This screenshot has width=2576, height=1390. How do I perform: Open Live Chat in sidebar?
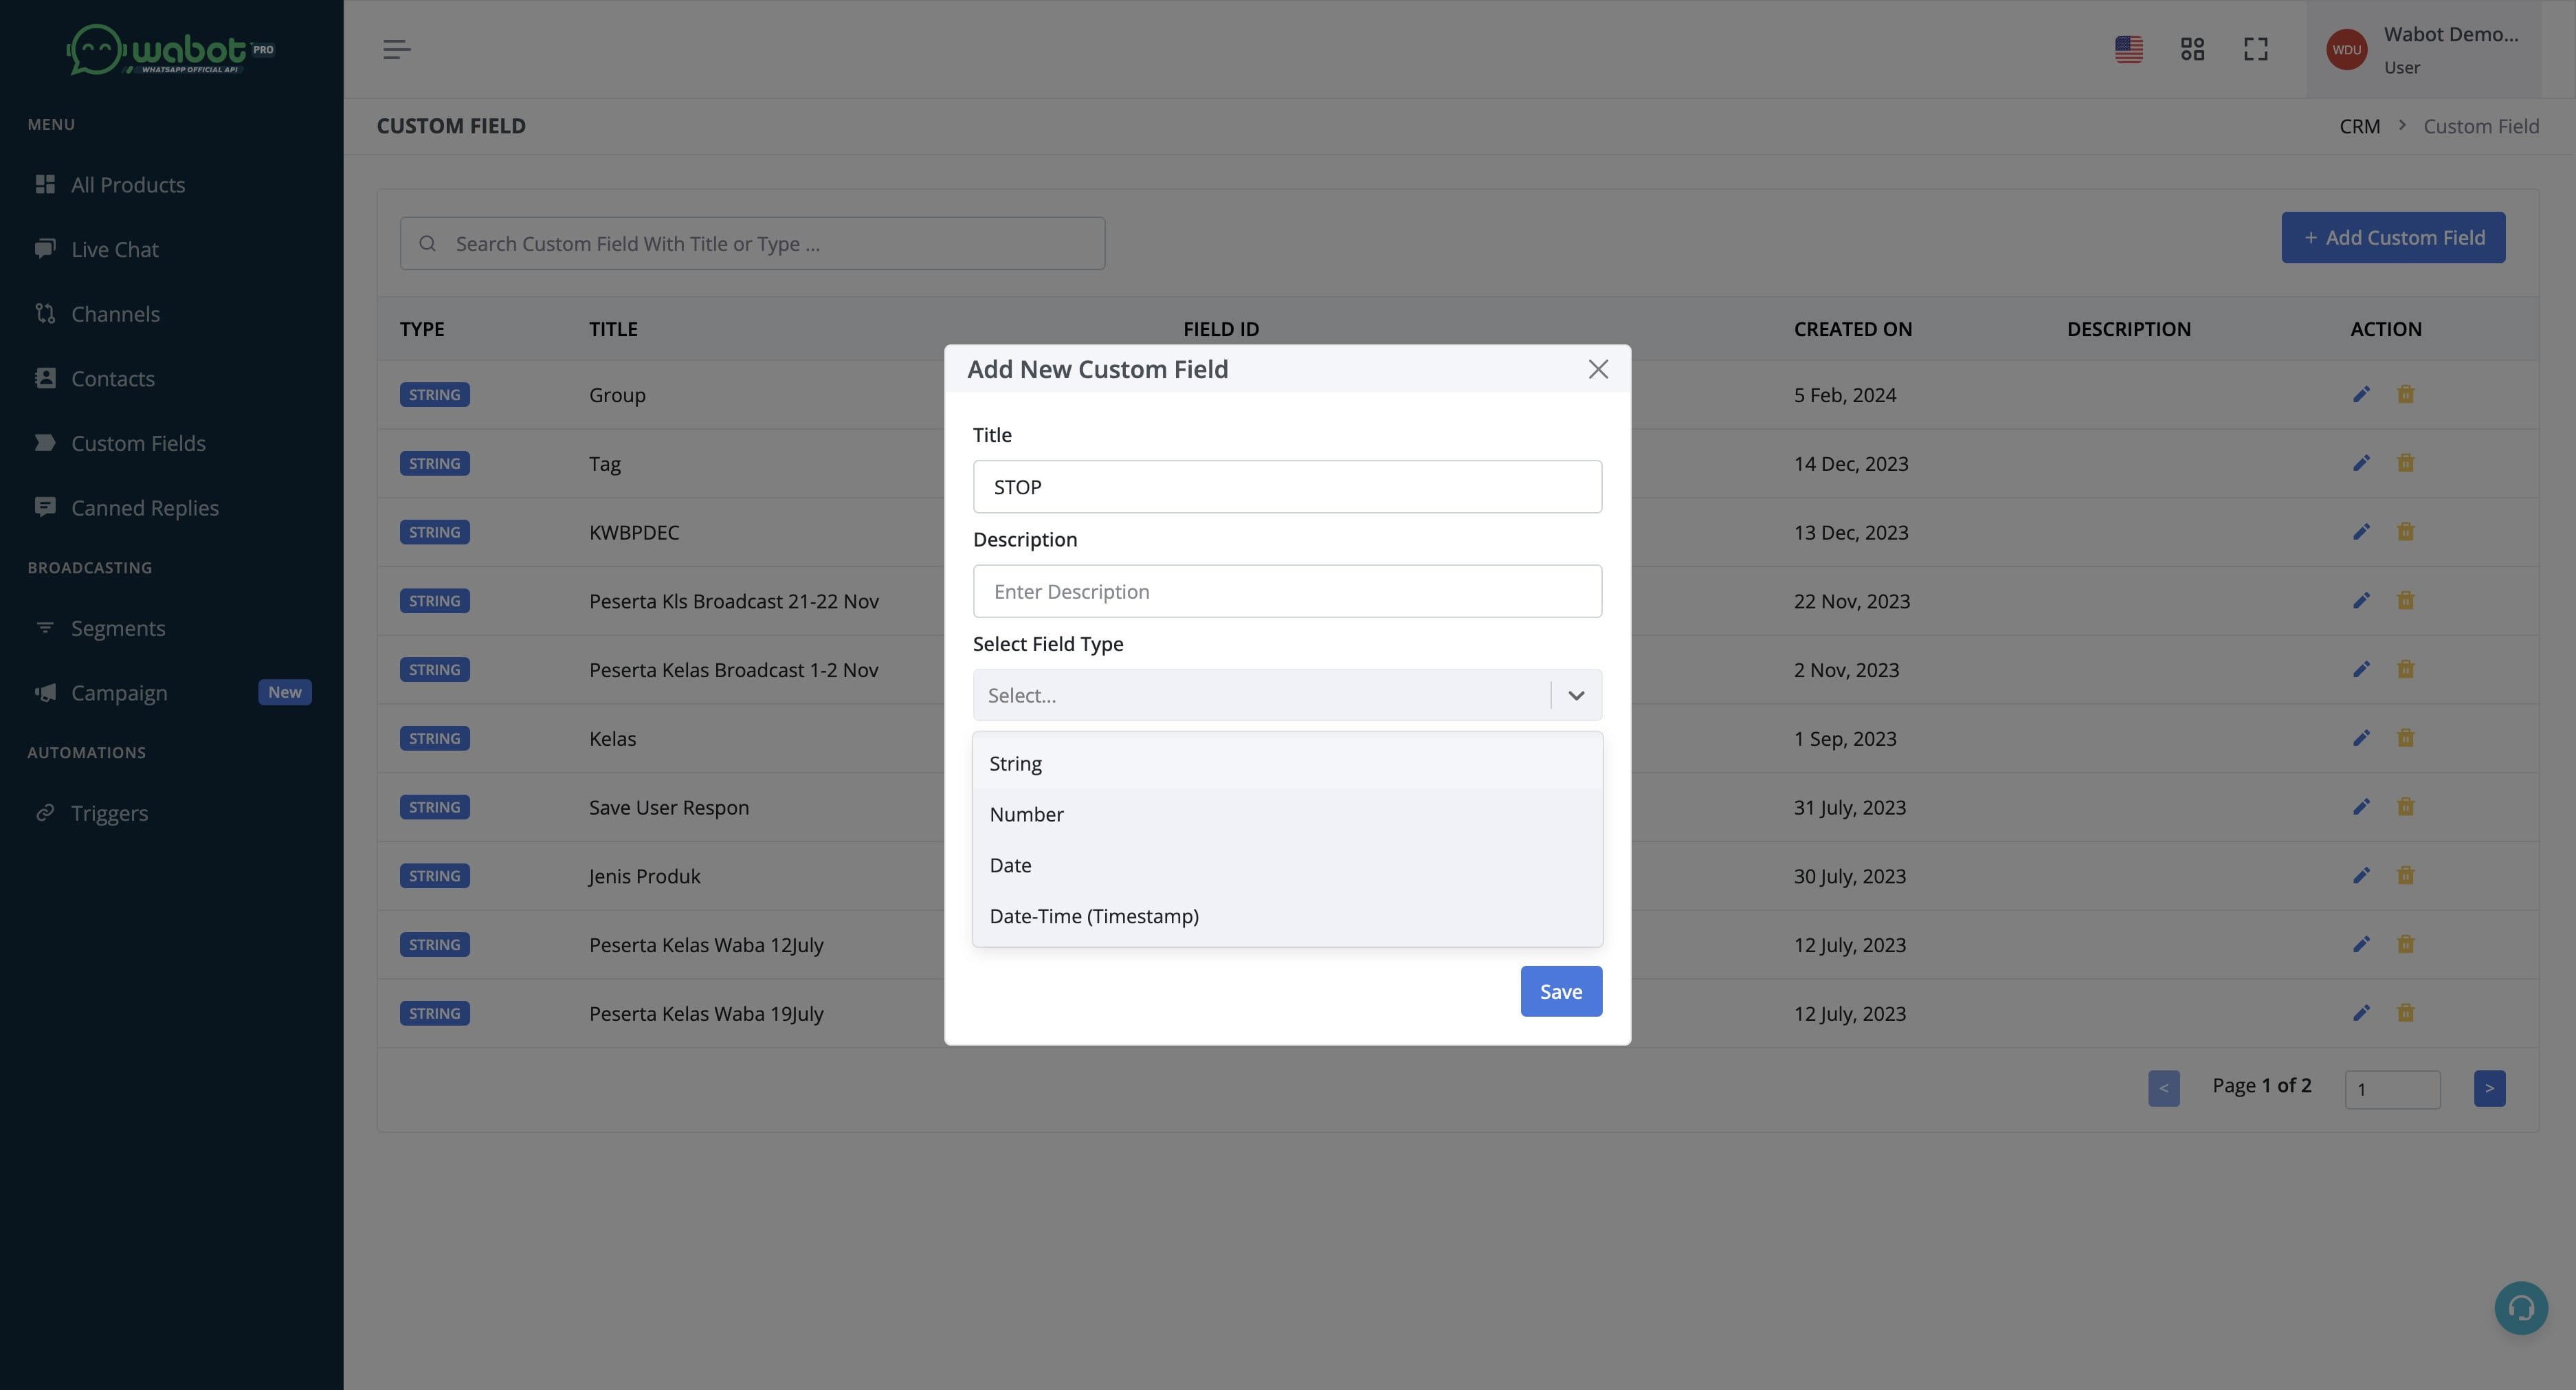(115, 249)
